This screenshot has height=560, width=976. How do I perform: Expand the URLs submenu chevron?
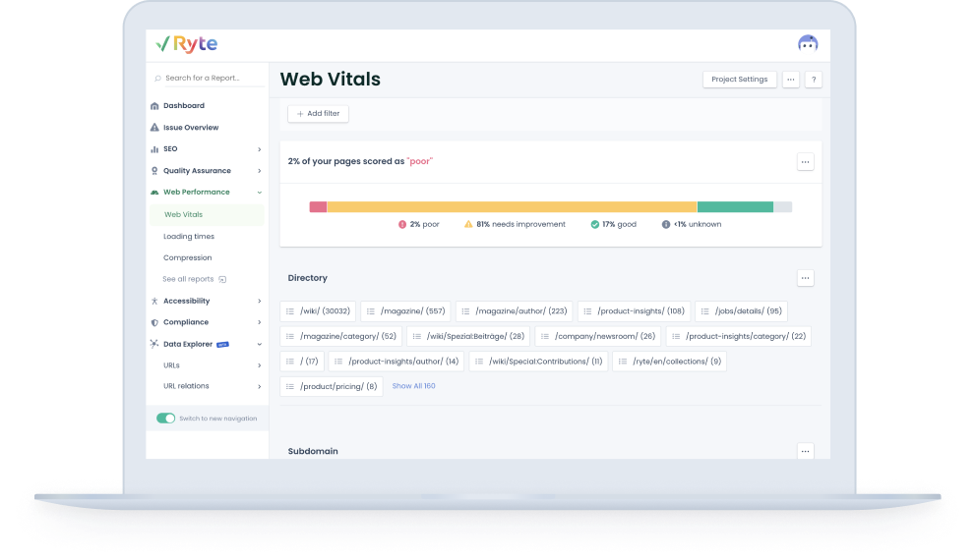pyautogui.click(x=260, y=365)
